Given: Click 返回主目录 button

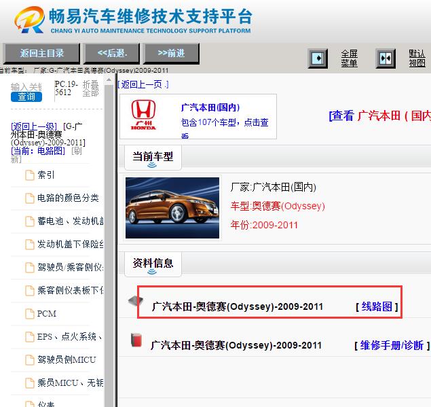Looking at the screenshot, I should click(42, 54).
